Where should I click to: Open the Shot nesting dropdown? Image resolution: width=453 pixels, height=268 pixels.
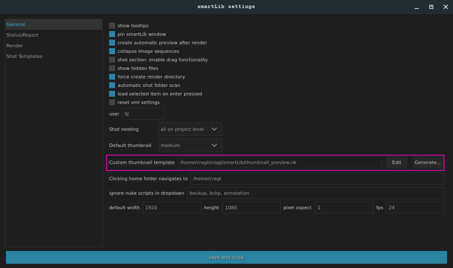(190, 129)
